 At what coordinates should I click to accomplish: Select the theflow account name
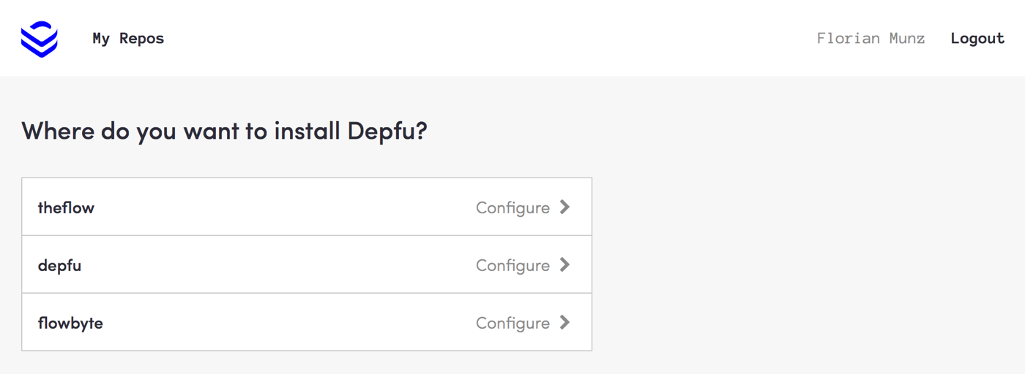(66, 207)
